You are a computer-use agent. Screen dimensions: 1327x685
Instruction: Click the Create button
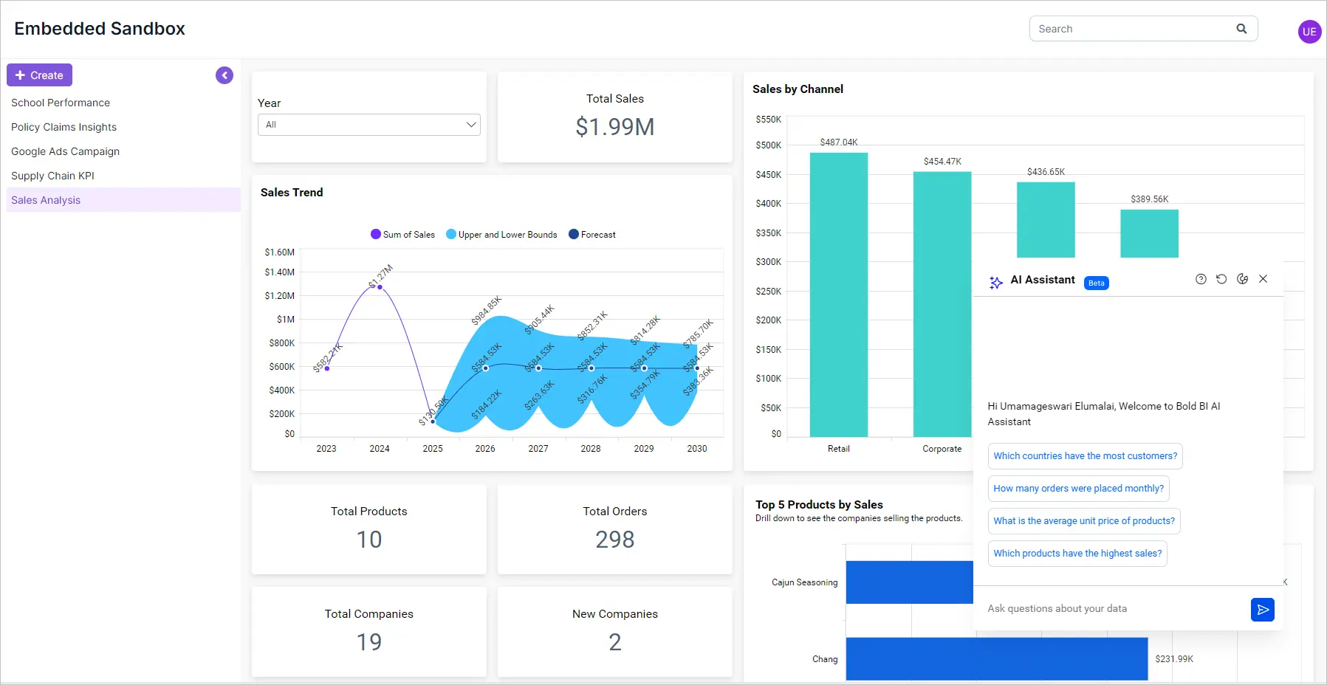click(40, 75)
